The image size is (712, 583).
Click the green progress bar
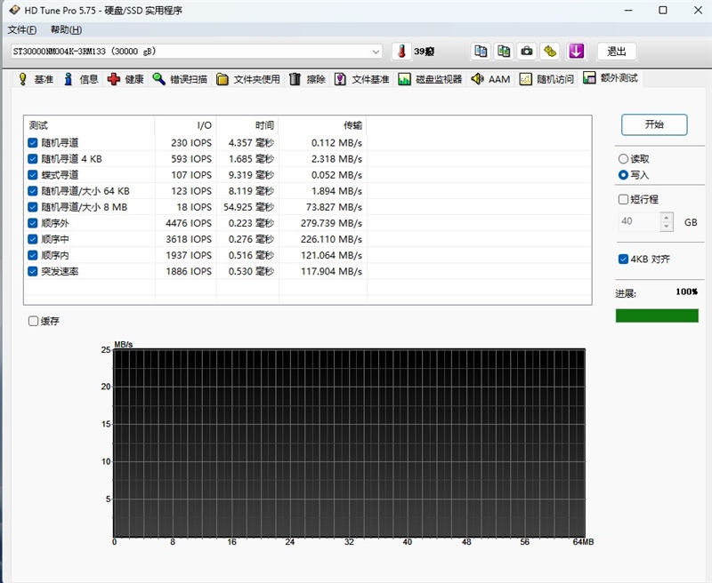coord(657,315)
